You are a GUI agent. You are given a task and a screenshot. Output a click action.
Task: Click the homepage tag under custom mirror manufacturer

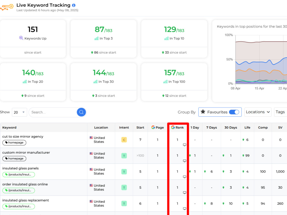[x=14, y=159]
